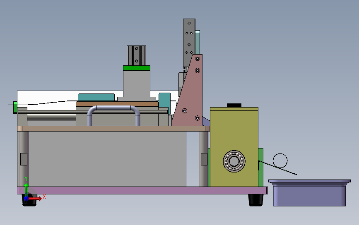
Task: Select the olive green motor housing box
Action: coord(234,147)
